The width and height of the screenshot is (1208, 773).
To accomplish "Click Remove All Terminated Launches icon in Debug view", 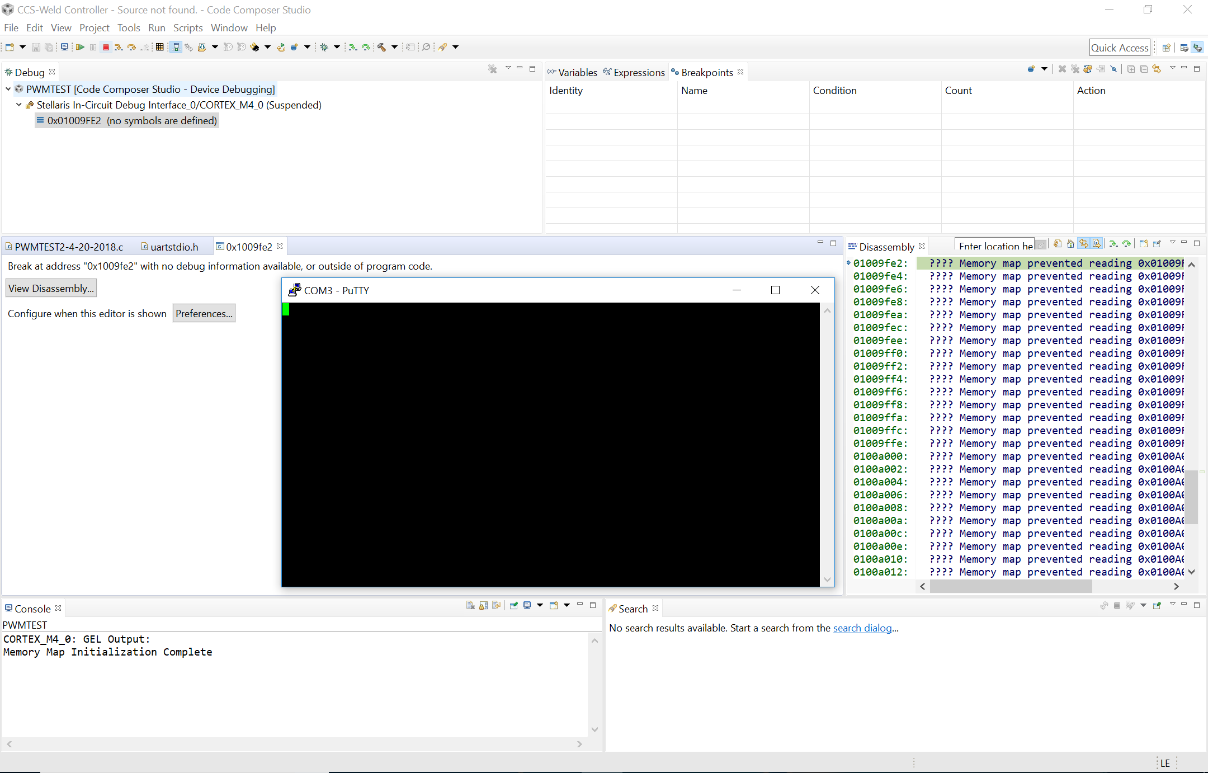I will [x=492, y=69].
